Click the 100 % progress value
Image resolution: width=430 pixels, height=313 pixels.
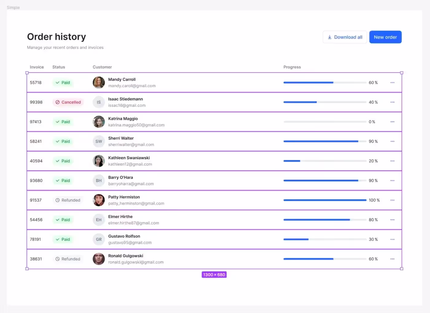point(374,200)
